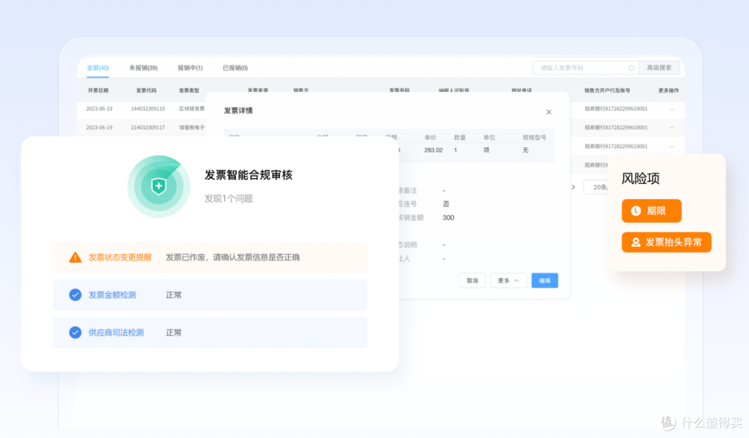Click 区块链发票 type cell in first row
Viewport: 749px width, 438px height.
191,109
